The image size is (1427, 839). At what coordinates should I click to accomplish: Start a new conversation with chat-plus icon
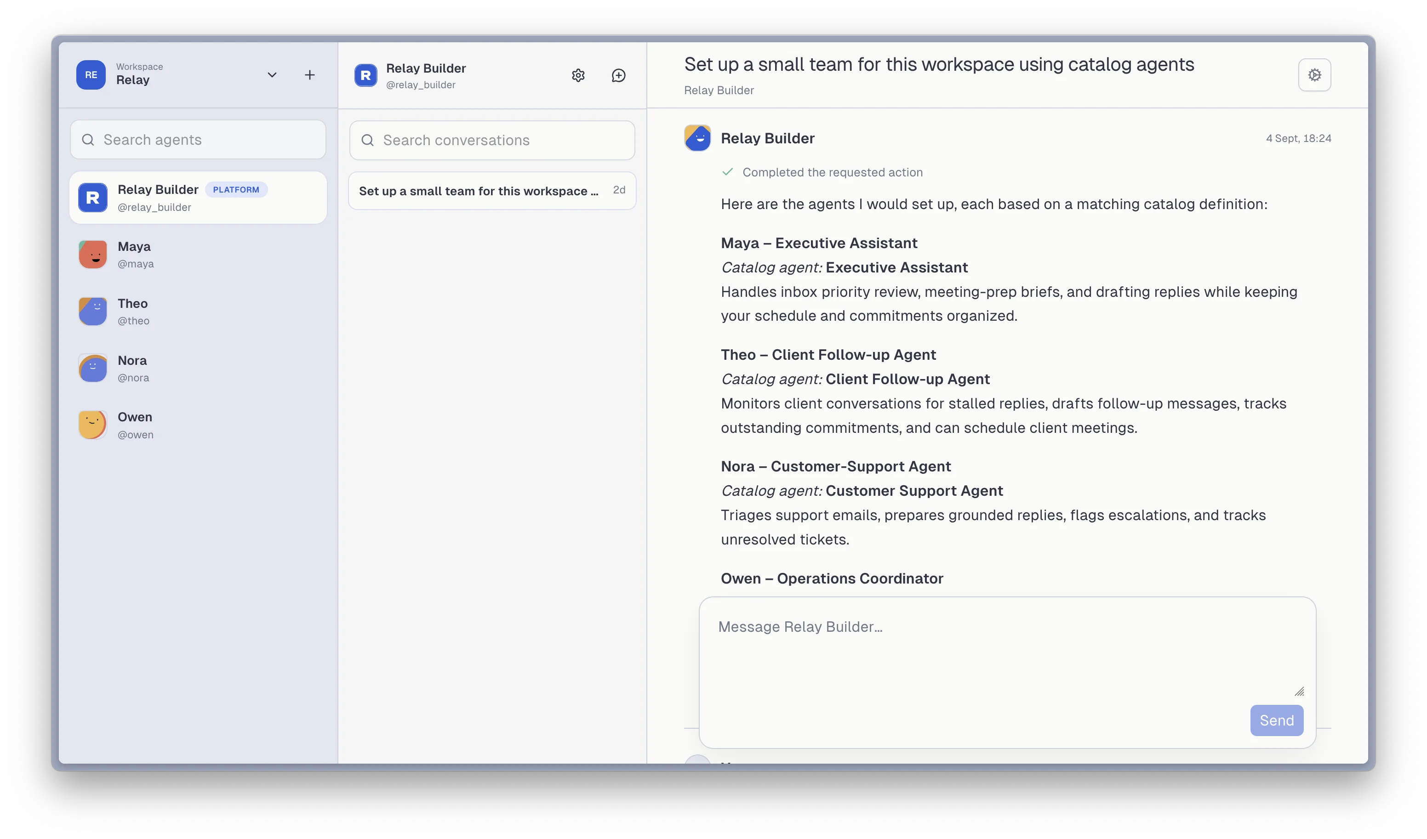click(x=618, y=75)
